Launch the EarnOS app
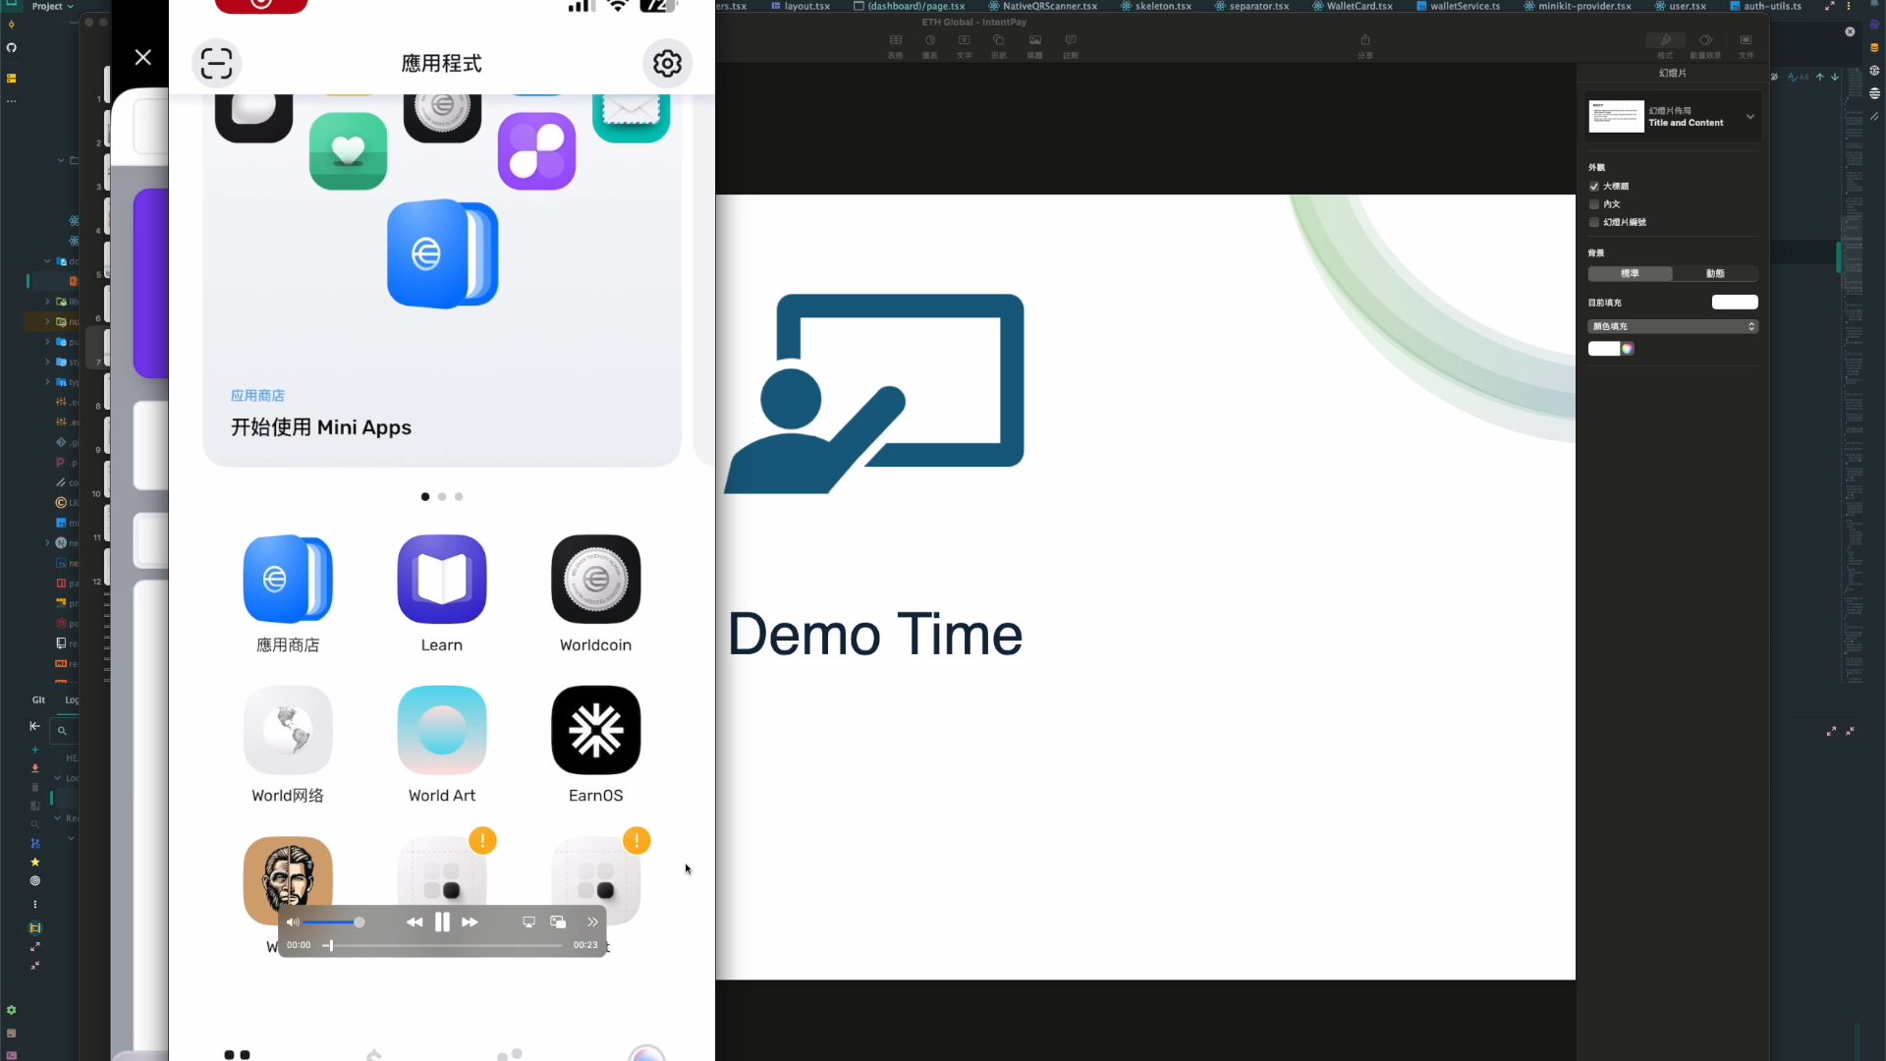The image size is (1886, 1061). click(x=596, y=730)
